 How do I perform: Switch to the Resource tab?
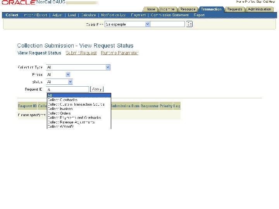[188, 9]
